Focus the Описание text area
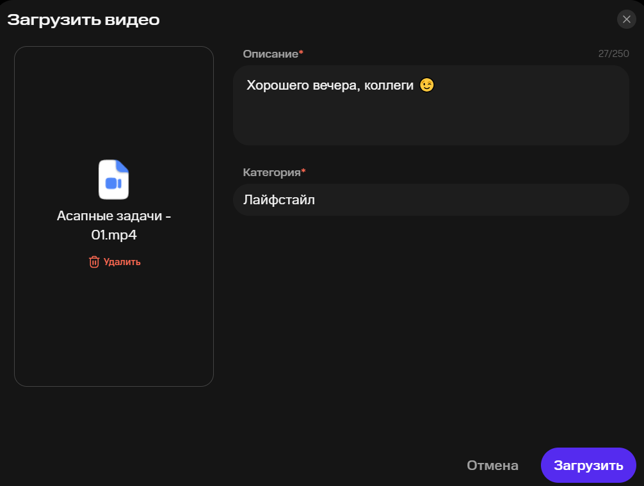Viewport: 644px width, 486px height. tap(430, 115)
